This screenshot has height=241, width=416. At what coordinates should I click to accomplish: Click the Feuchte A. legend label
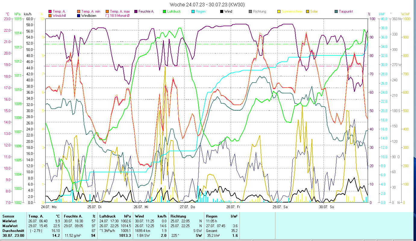click(146, 12)
